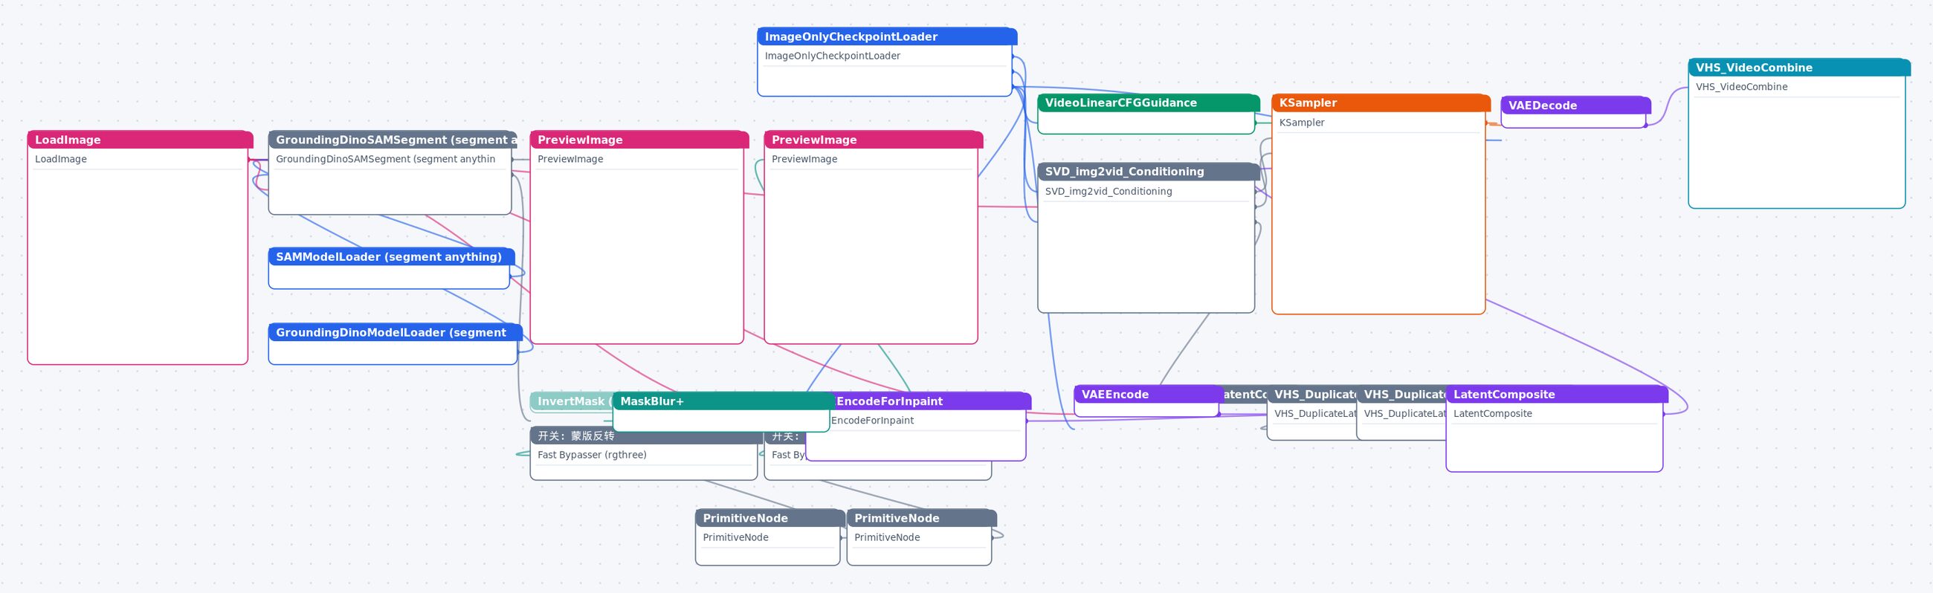This screenshot has width=1933, height=593.
Task: Select the MaskBlur+ node header
Action: point(723,401)
